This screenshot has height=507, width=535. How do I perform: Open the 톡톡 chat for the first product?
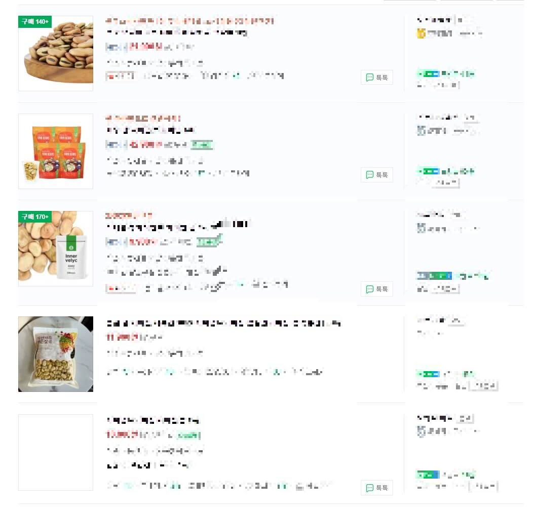(x=377, y=77)
